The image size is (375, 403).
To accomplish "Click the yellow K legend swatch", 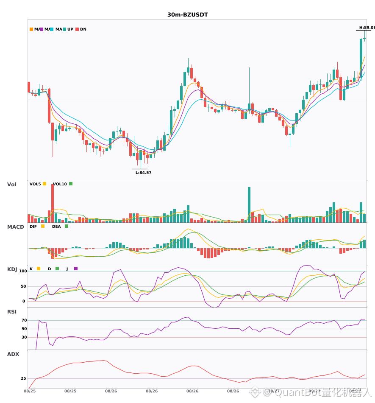I will pyautogui.click(x=39, y=269).
